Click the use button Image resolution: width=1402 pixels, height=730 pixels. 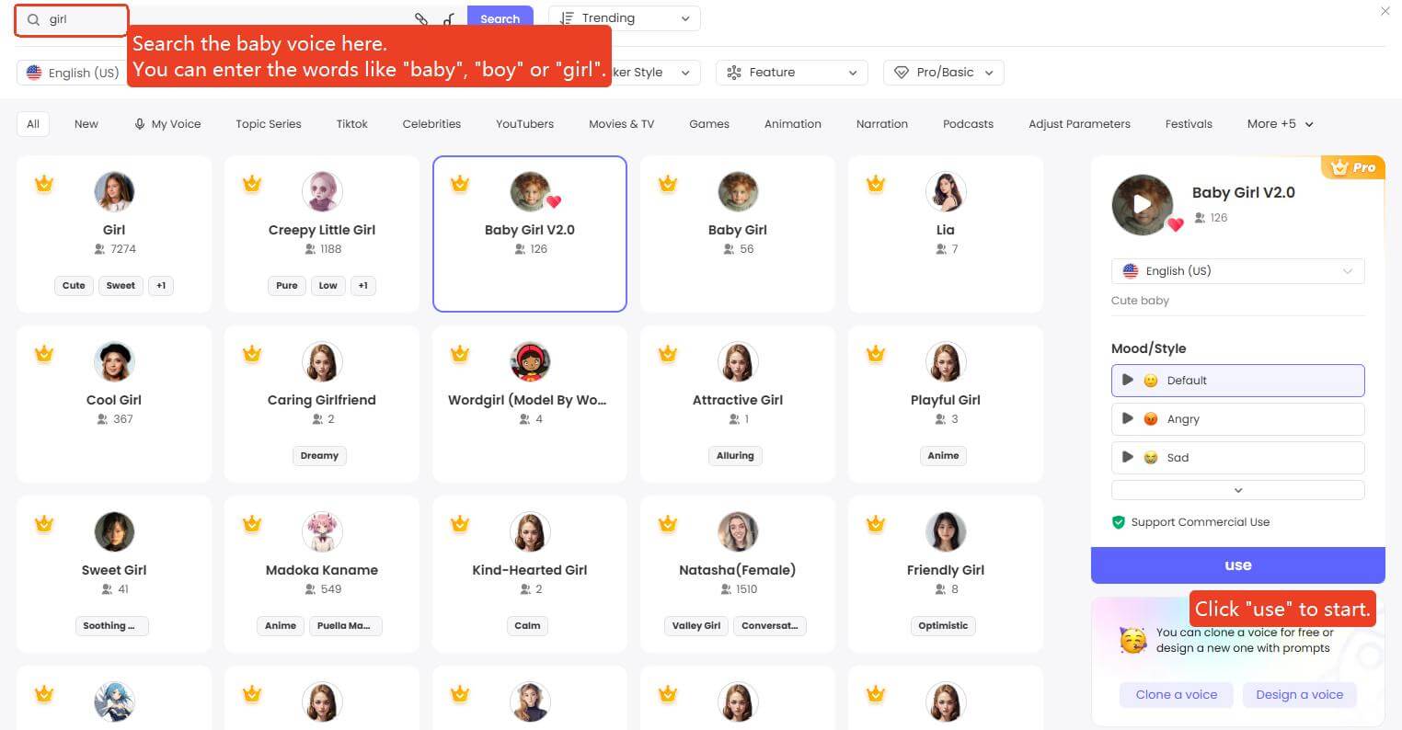[1237, 565]
